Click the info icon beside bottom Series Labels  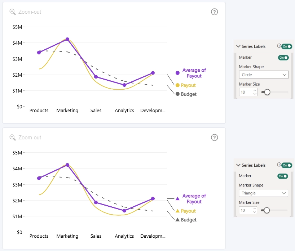click(279, 165)
